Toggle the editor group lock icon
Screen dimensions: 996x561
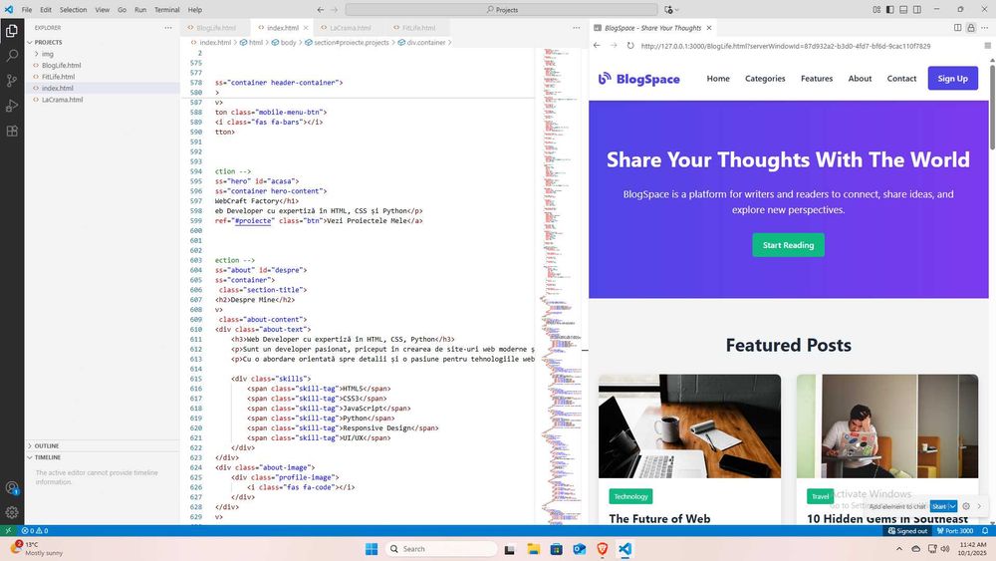click(970, 28)
